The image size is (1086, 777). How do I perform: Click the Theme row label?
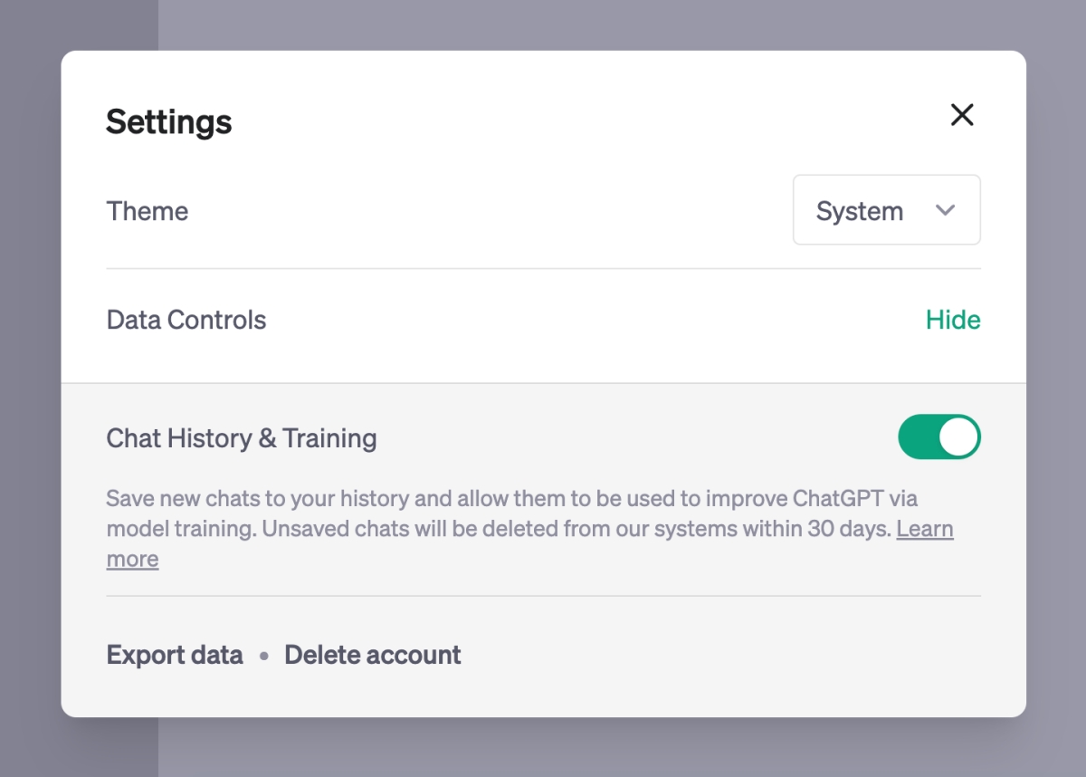tap(148, 211)
